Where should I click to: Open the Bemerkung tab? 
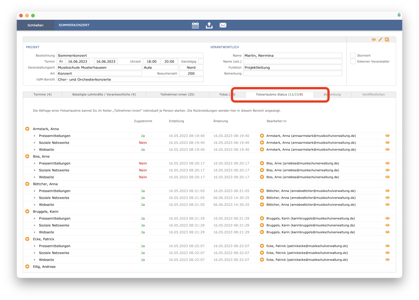332,95
